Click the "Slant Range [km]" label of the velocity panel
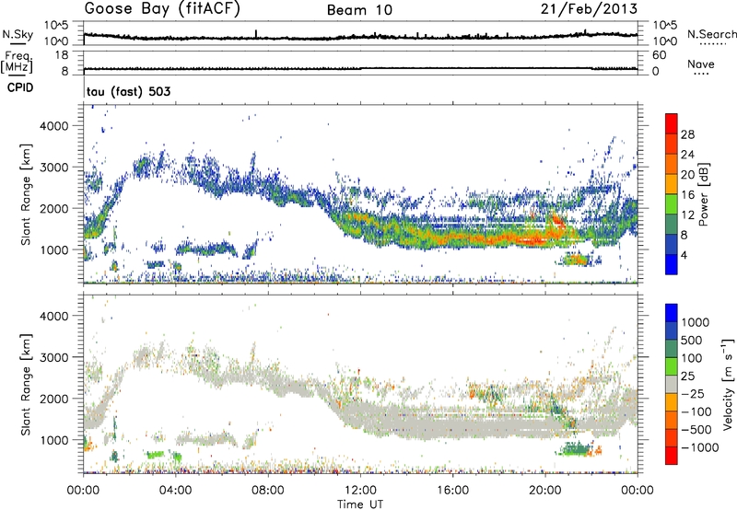 pyautogui.click(x=26, y=385)
